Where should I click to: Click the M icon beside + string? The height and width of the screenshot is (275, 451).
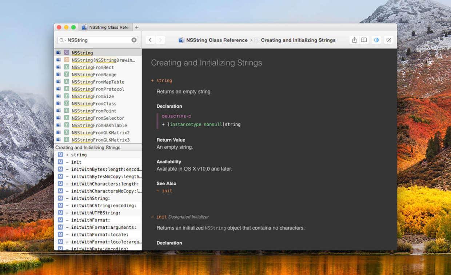coord(60,155)
